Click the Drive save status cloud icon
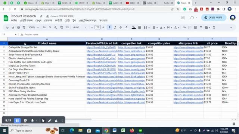 click(x=47, y=16)
